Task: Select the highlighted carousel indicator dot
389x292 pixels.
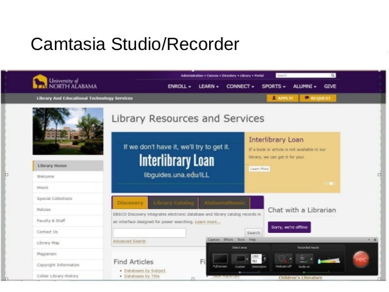Action: click(330, 183)
